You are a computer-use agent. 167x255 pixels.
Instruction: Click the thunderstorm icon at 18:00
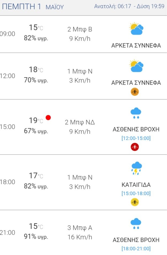coord(136,168)
